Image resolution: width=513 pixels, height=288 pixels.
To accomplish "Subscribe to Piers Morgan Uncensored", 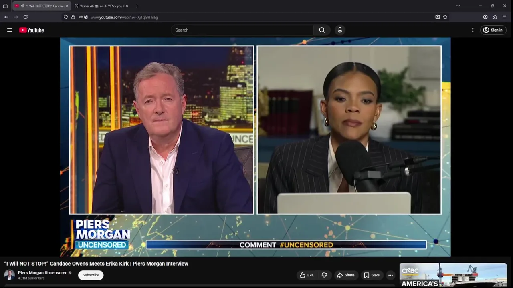I will pyautogui.click(x=91, y=275).
